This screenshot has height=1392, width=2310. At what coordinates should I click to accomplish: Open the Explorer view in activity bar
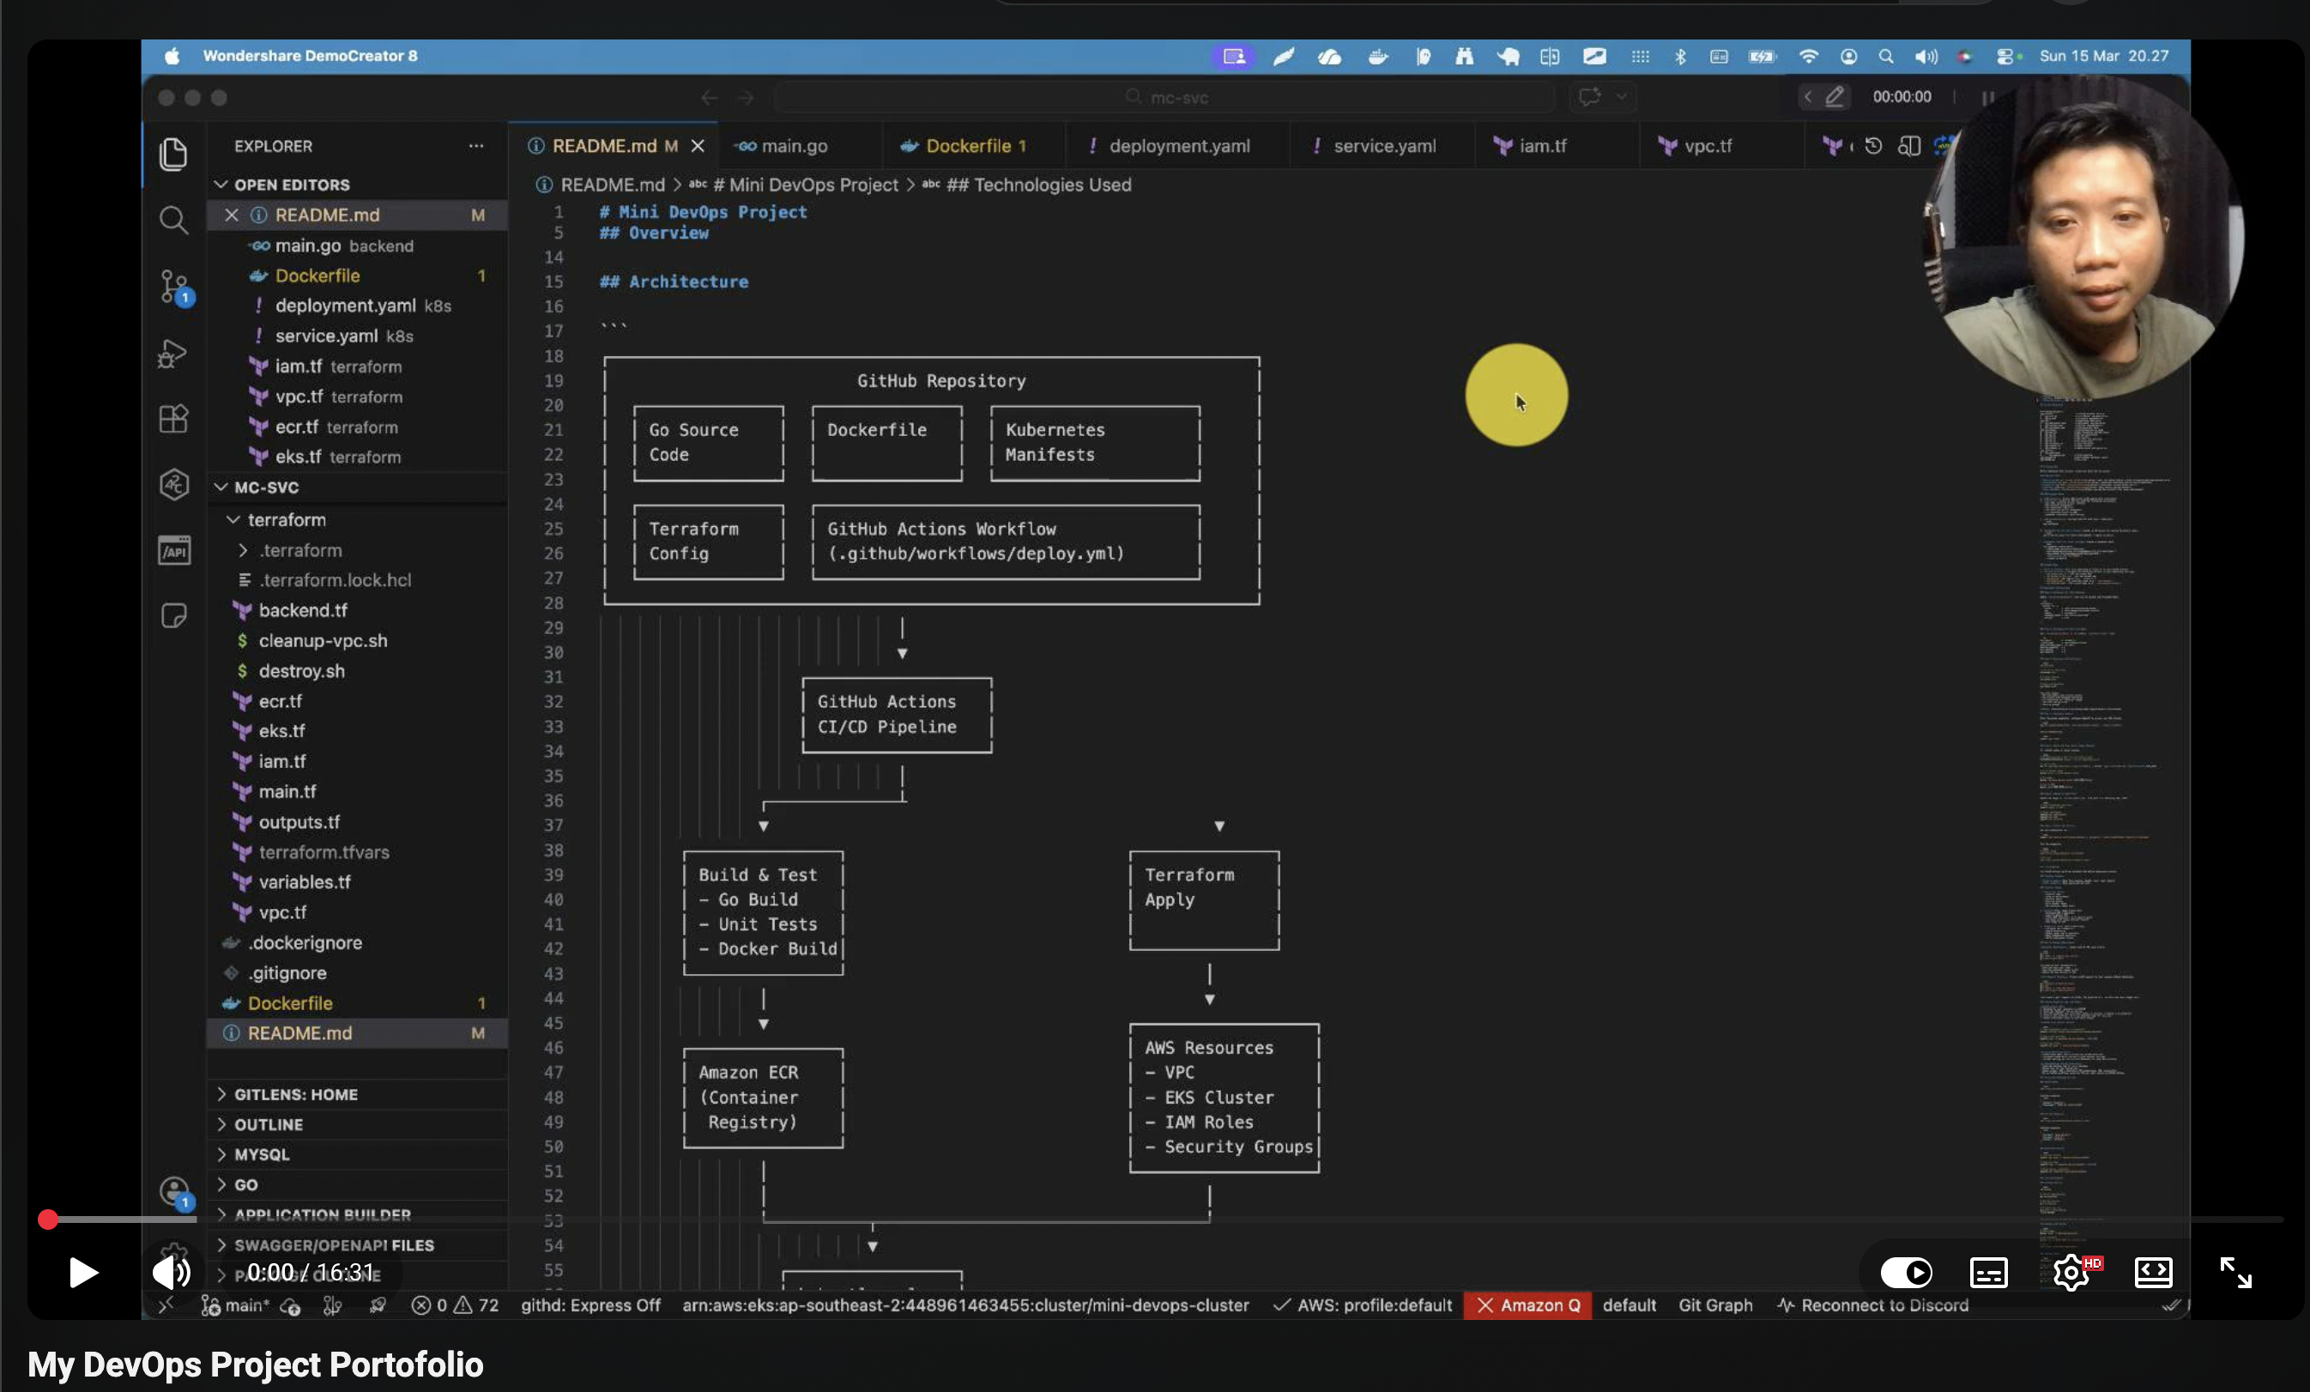173,154
